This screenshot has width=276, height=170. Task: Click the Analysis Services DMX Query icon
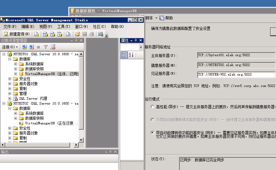pos(52,34)
